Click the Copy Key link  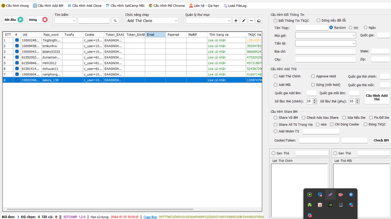point(150,217)
